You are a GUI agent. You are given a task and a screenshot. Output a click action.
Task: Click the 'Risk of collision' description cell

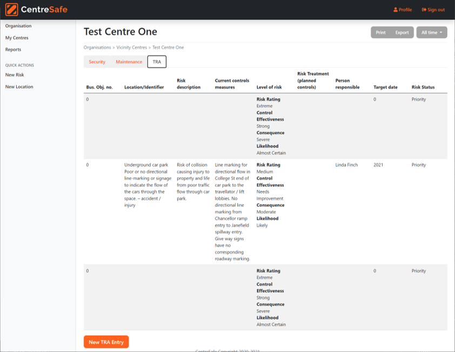[x=193, y=181]
